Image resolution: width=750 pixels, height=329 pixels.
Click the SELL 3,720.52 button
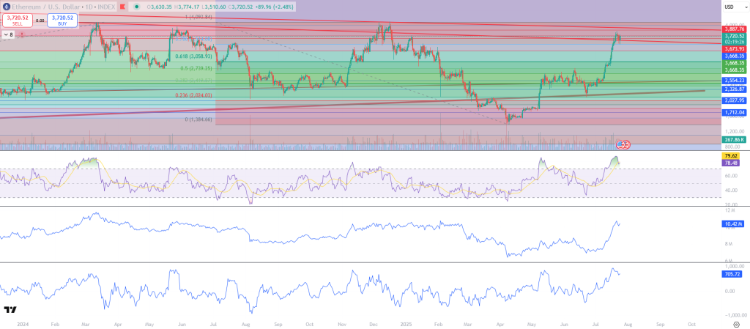(18, 20)
